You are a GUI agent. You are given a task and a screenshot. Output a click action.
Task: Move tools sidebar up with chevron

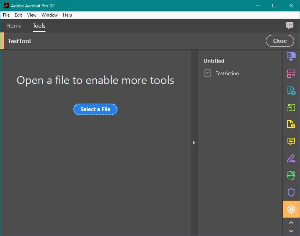click(291, 223)
